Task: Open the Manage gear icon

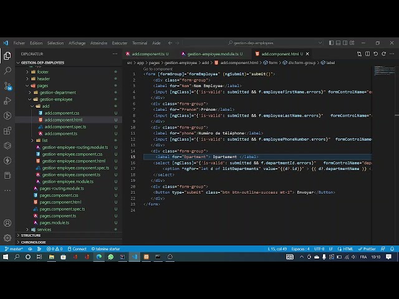Action: pos(7,238)
